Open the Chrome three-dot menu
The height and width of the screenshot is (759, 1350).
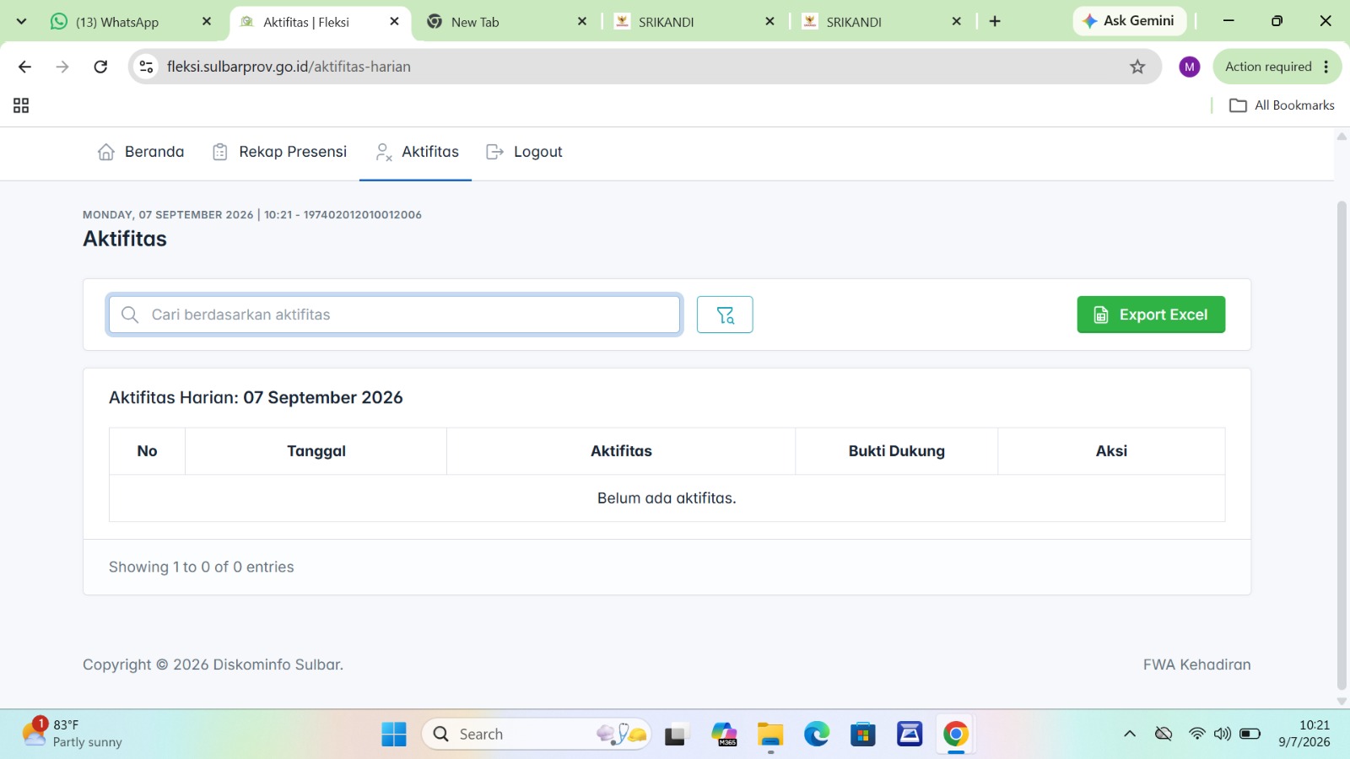1326,67
